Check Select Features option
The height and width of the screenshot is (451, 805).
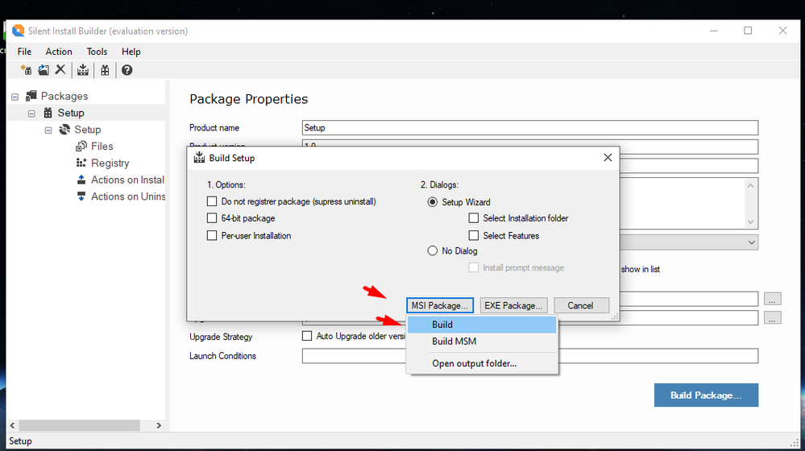473,235
